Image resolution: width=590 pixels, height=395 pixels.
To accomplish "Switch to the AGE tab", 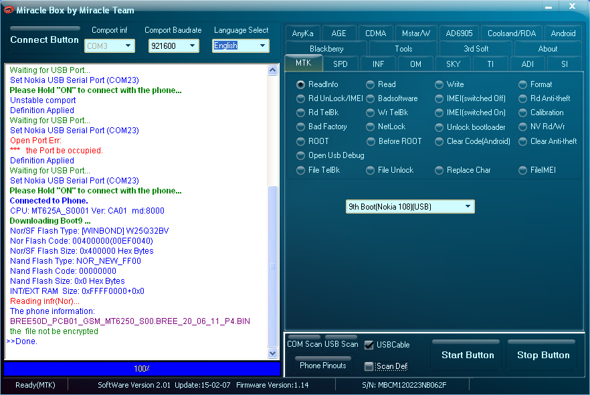I will tap(338, 33).
